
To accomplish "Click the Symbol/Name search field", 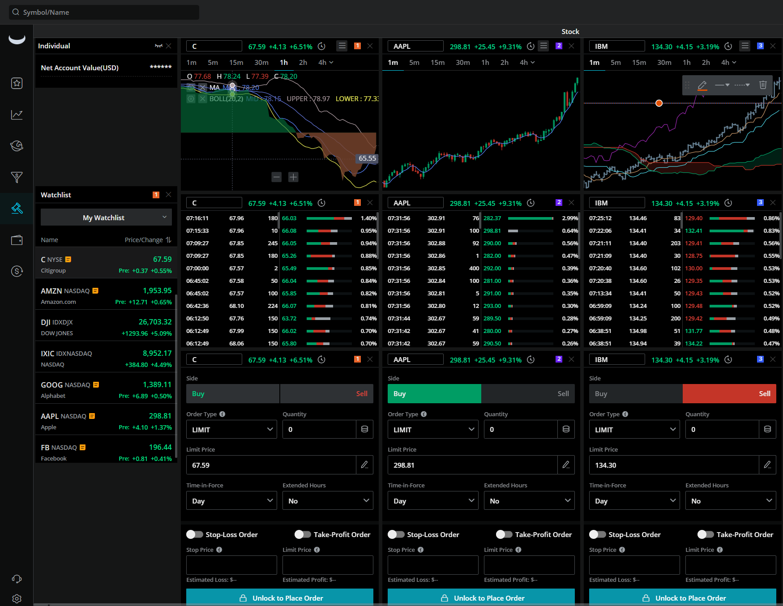I will (104, 12).
